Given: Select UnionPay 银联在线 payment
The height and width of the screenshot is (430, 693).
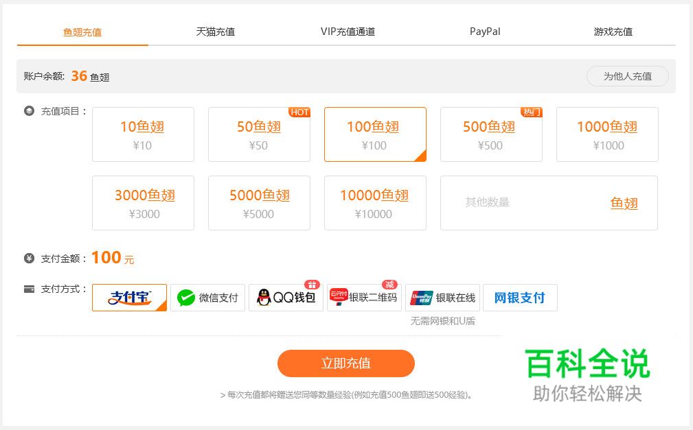Looking at the screenshot, I should click(x=442, y=297).
